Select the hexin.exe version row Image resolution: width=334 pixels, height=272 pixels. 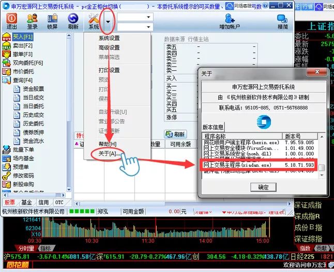click(259, 142)
